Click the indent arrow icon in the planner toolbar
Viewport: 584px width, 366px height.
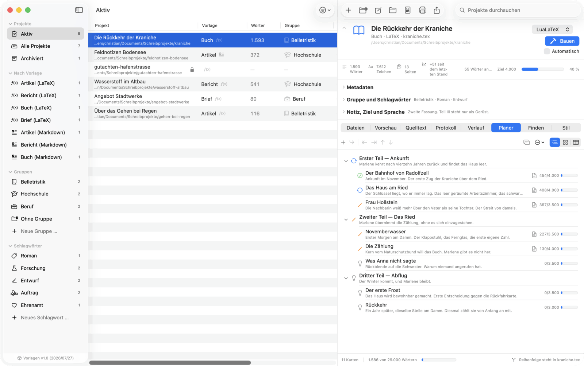pyautogui.click(x=374, y=143)
